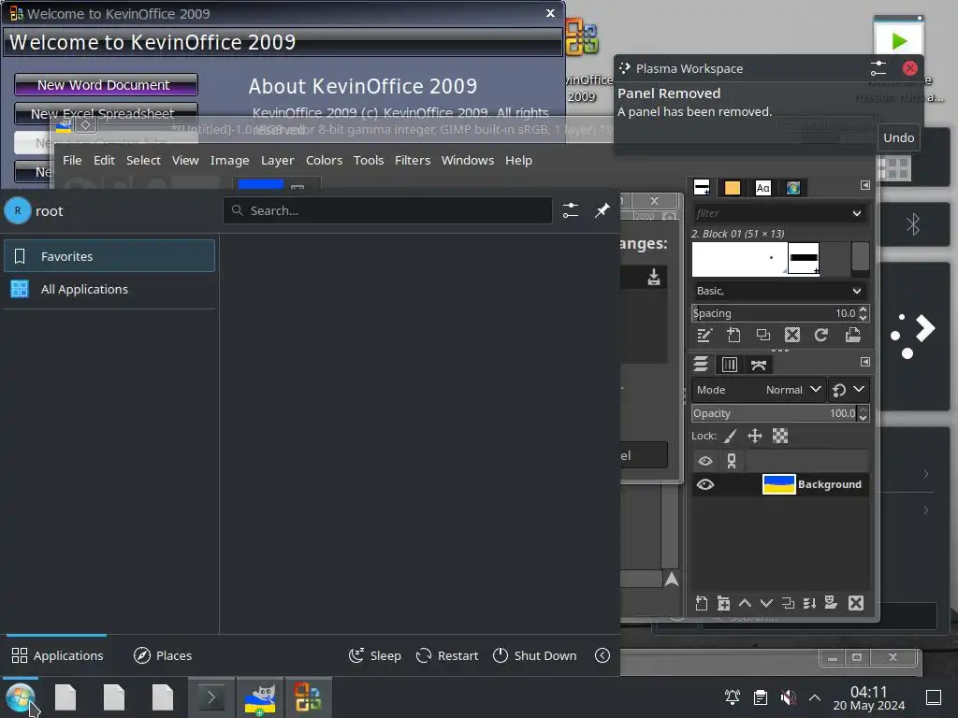Open the Basic brush tag dropdown

pyautogui.click(x=780, y=291)
